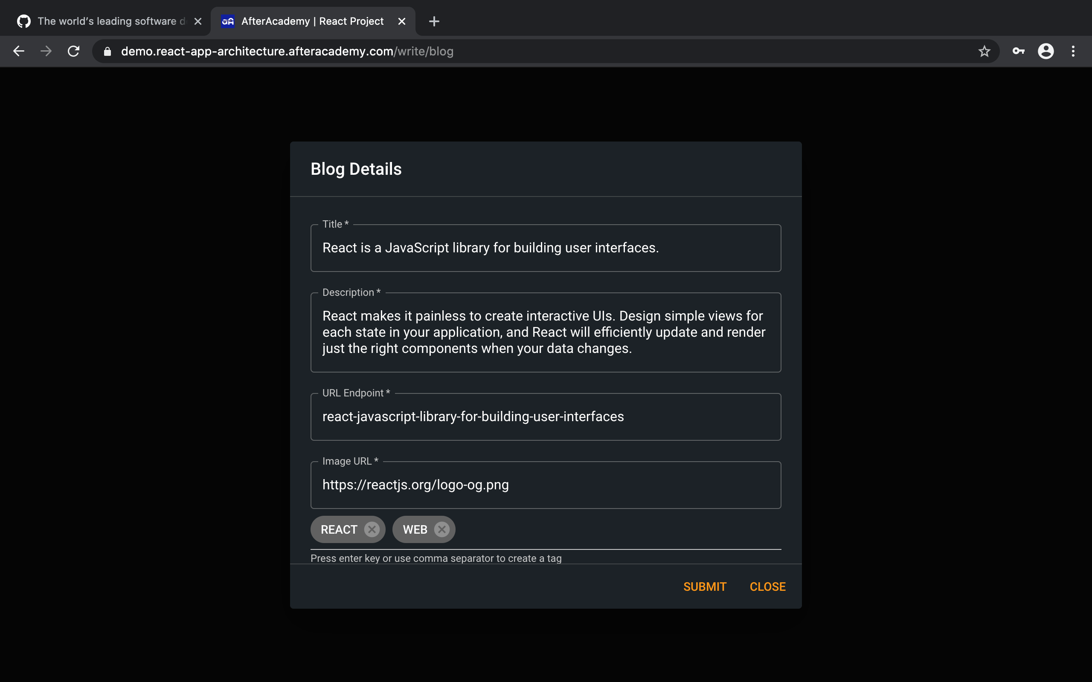The image size is (1092, 682).
Task: Click the forward navigation arrow
Action: click(x=46, y=52)
